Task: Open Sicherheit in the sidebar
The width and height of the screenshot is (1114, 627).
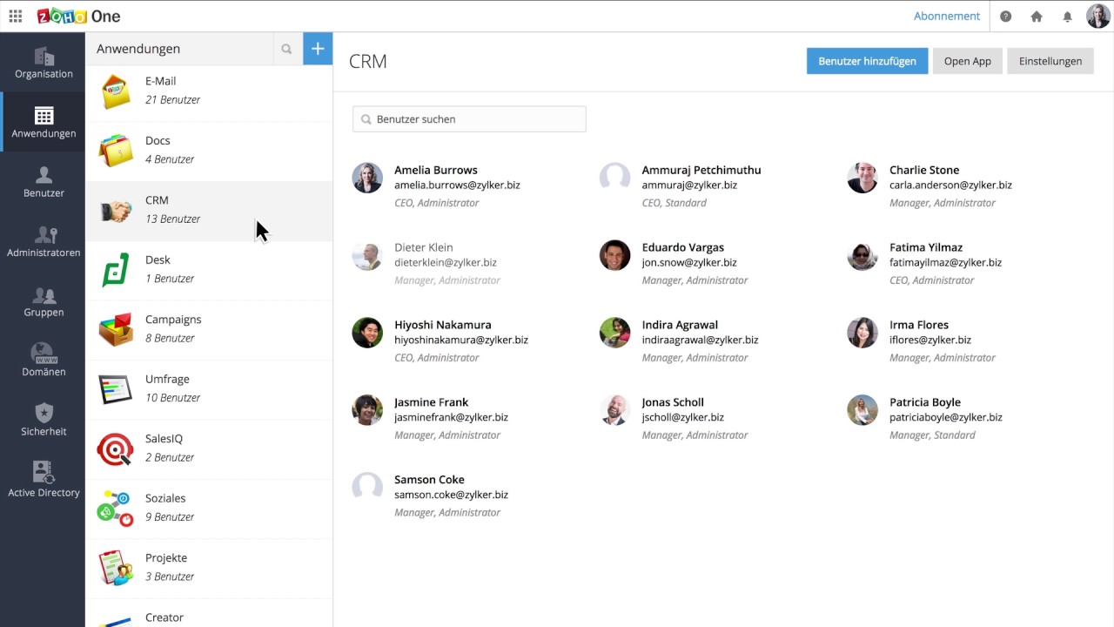Action: click(44, 421)
